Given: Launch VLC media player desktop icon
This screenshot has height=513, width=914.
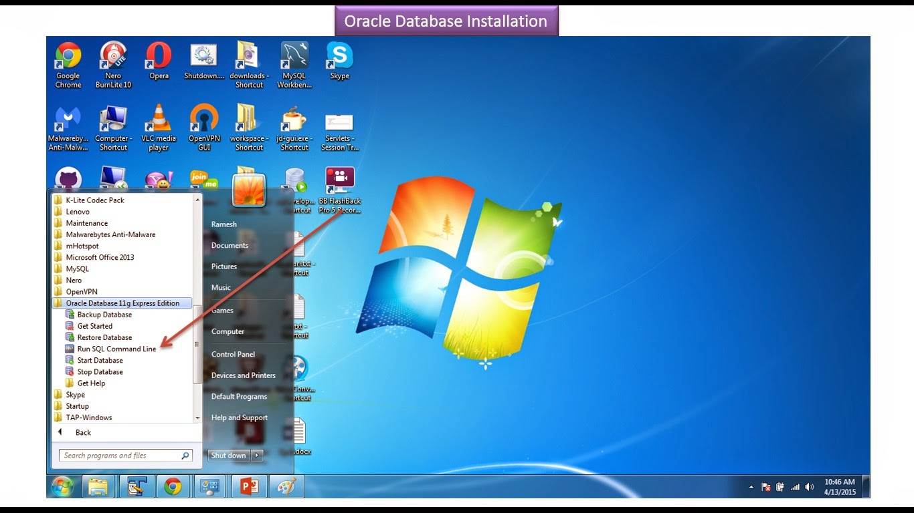Looking at the screenshot, I should [x=159, y=128].
